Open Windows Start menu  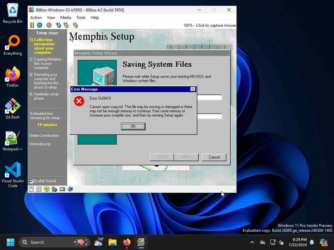[x=10, y=242]
